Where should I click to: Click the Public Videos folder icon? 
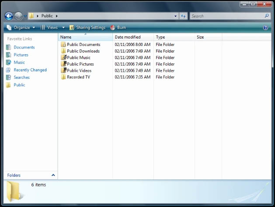63,70
